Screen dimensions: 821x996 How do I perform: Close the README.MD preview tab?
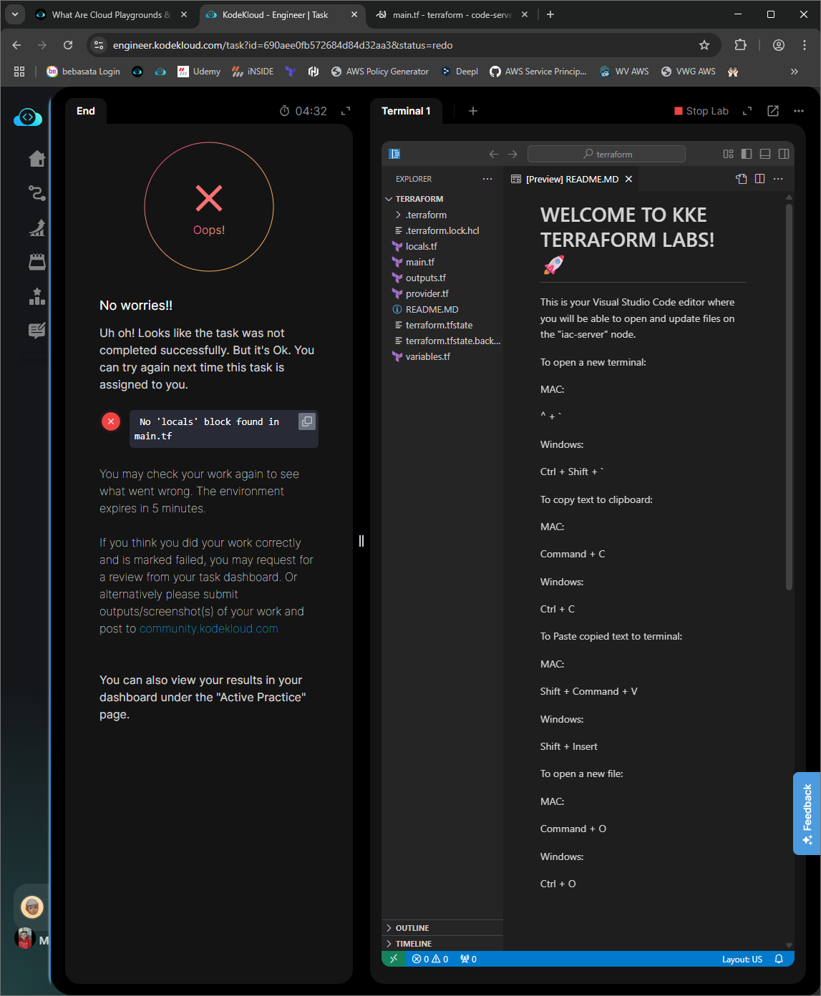(x=628, y=179)
